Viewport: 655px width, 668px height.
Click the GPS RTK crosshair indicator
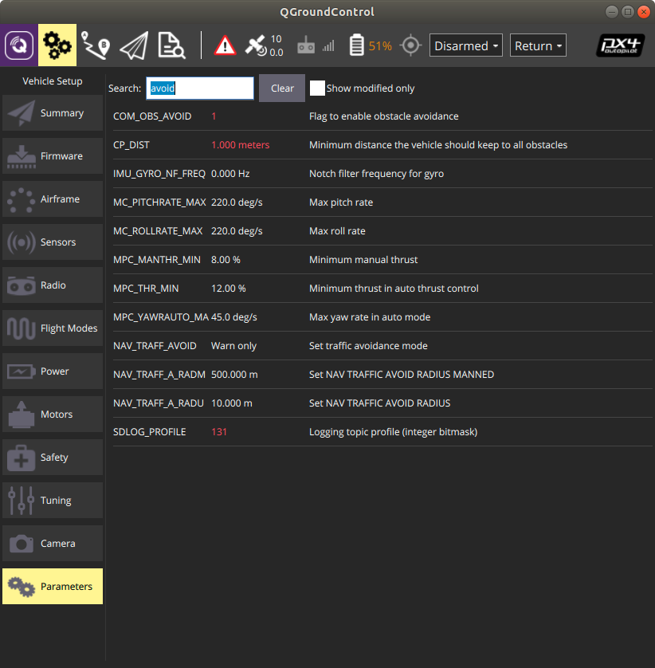[x=410, y=45]
